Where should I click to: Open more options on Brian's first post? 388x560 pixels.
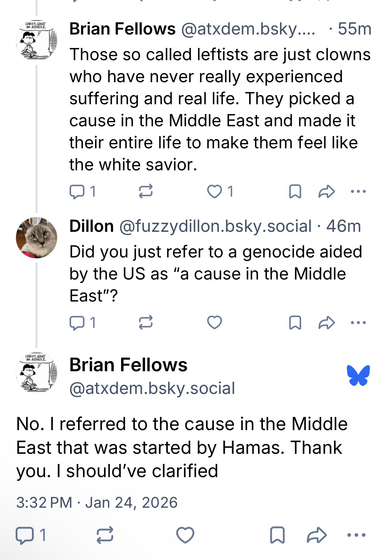click(358, 191)
